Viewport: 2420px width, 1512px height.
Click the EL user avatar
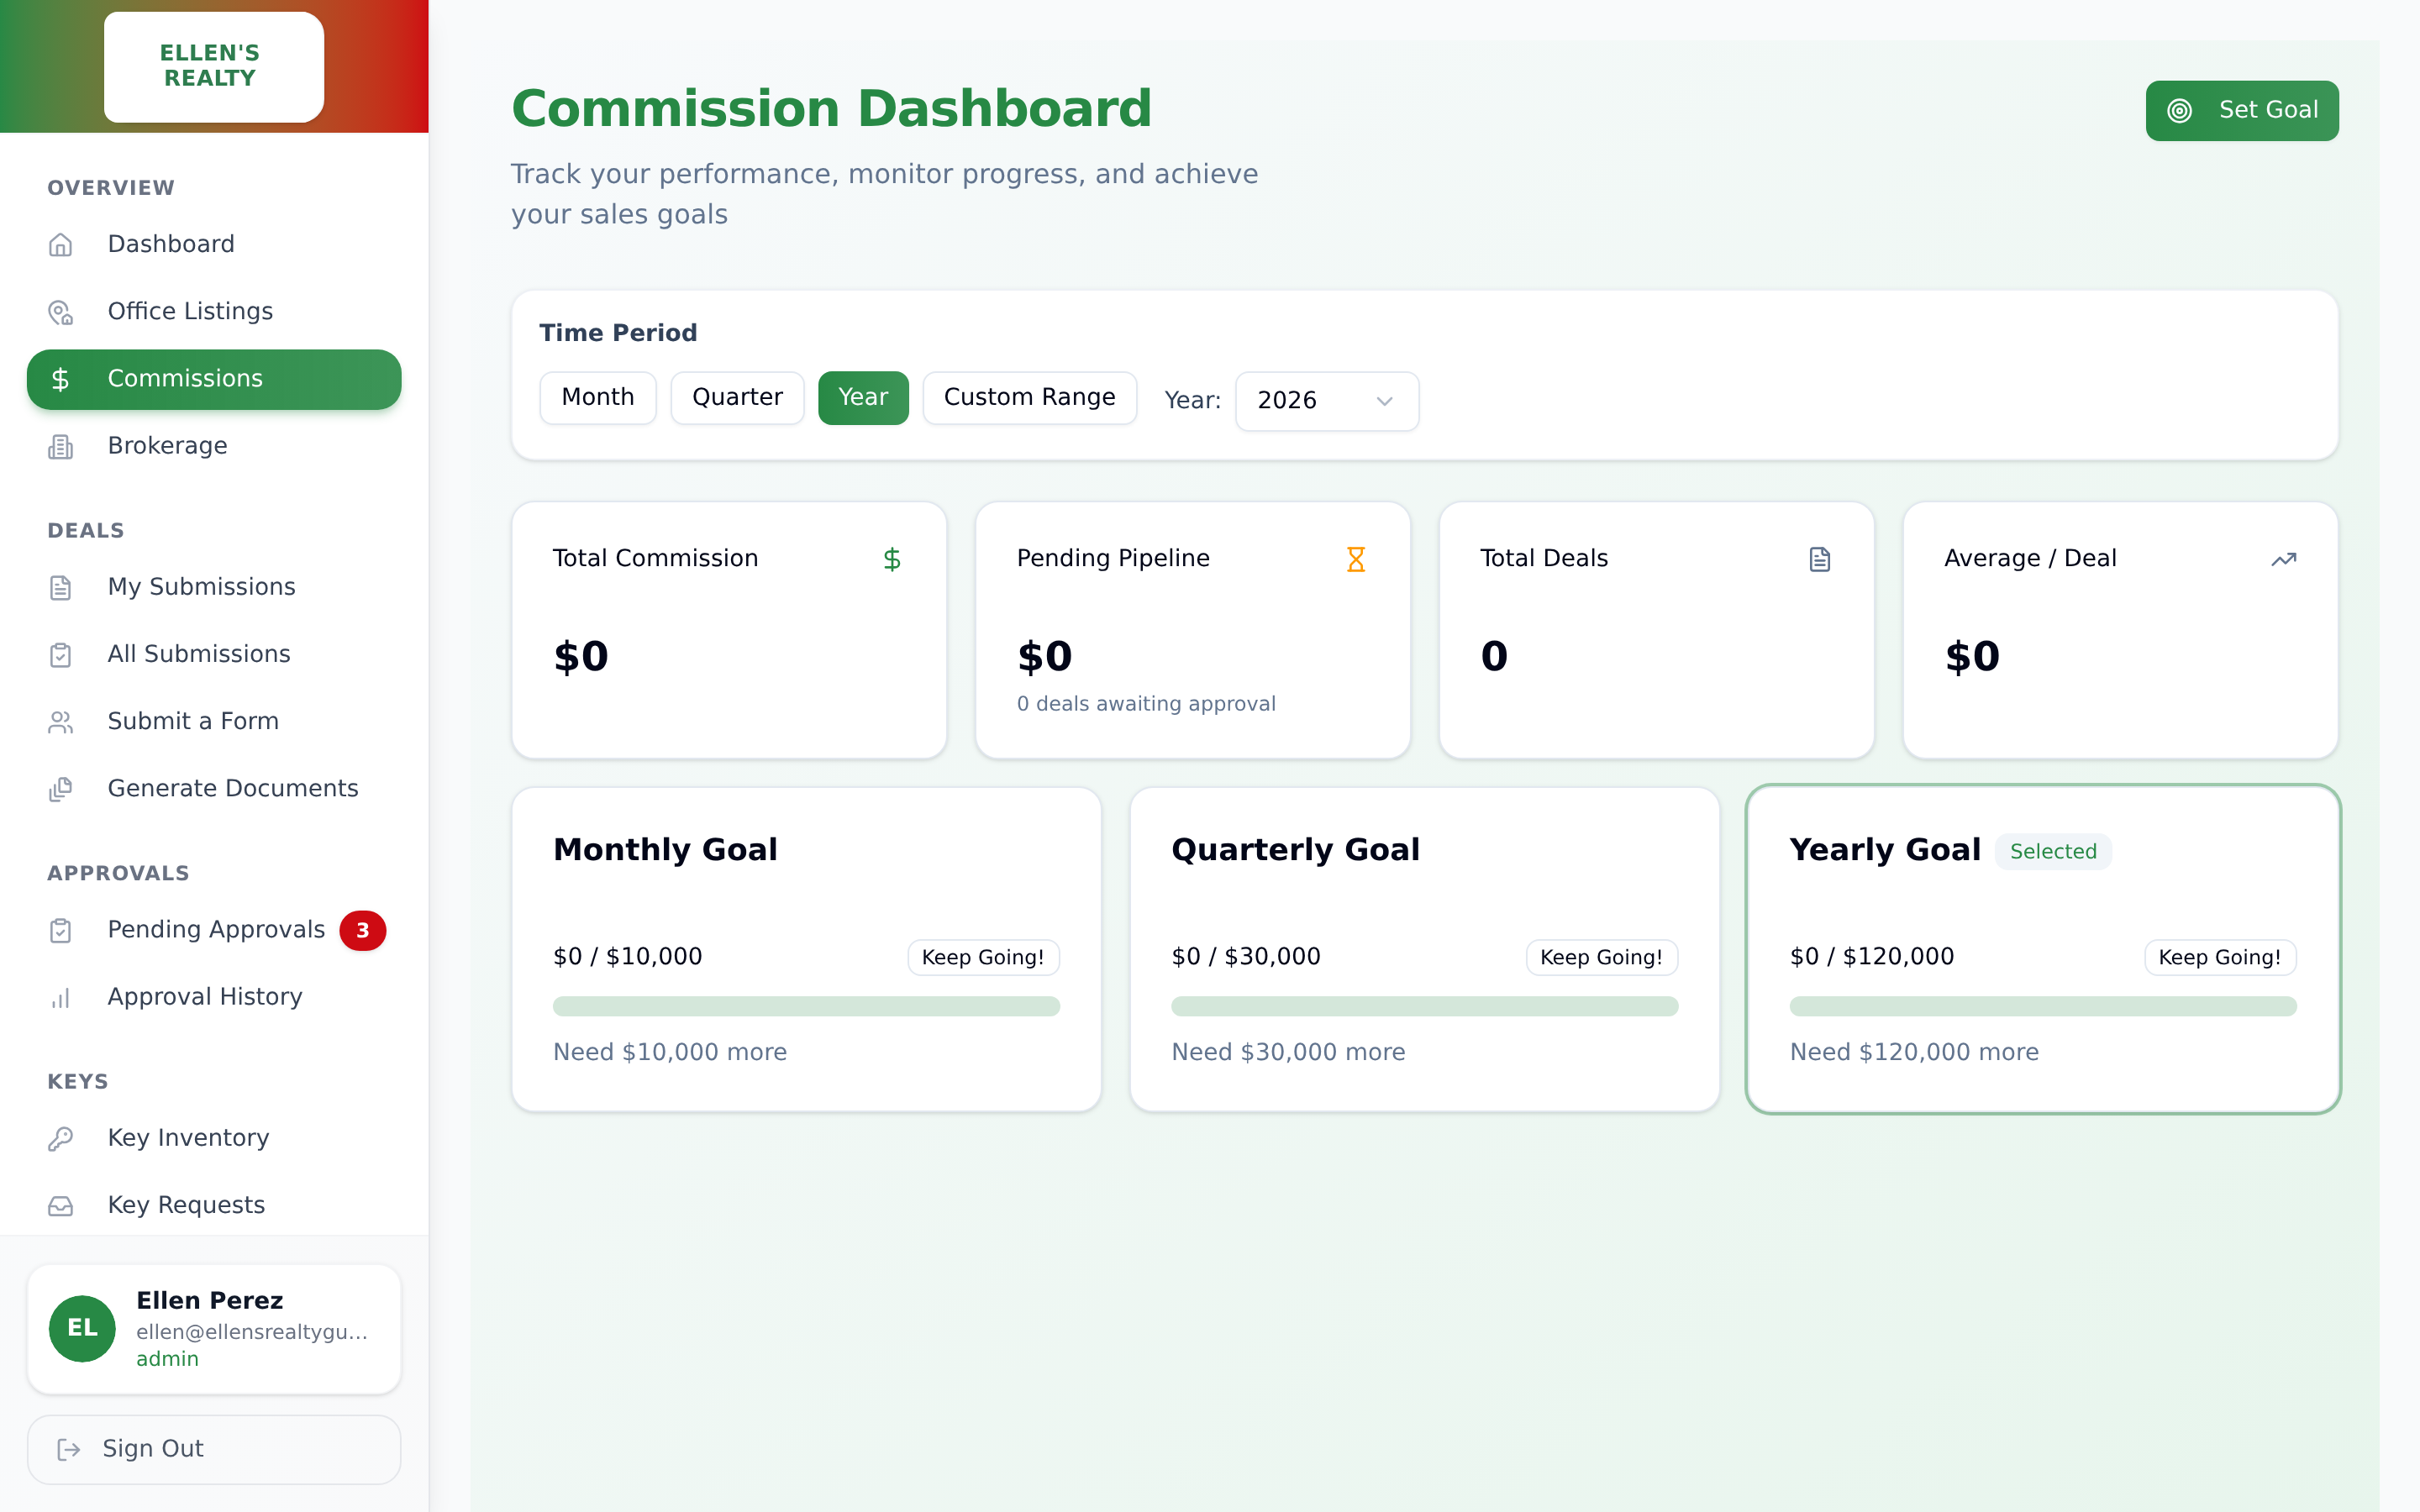click(x=82, y=1328)
